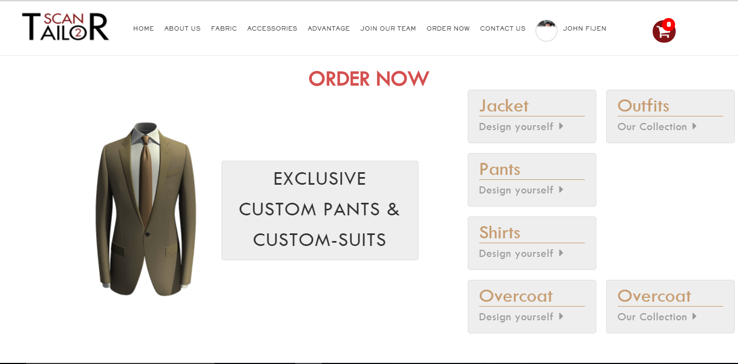Click the arrow beside Jacket Design yourself
This screenshot has height=364, width=738.
pos(561,126)
